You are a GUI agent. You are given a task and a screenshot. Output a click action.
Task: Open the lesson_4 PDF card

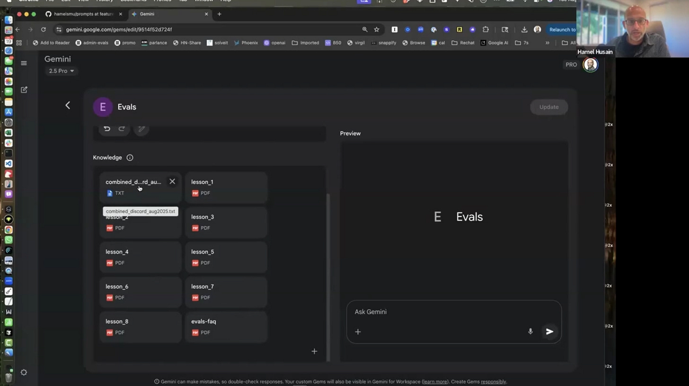click(141, 257)
